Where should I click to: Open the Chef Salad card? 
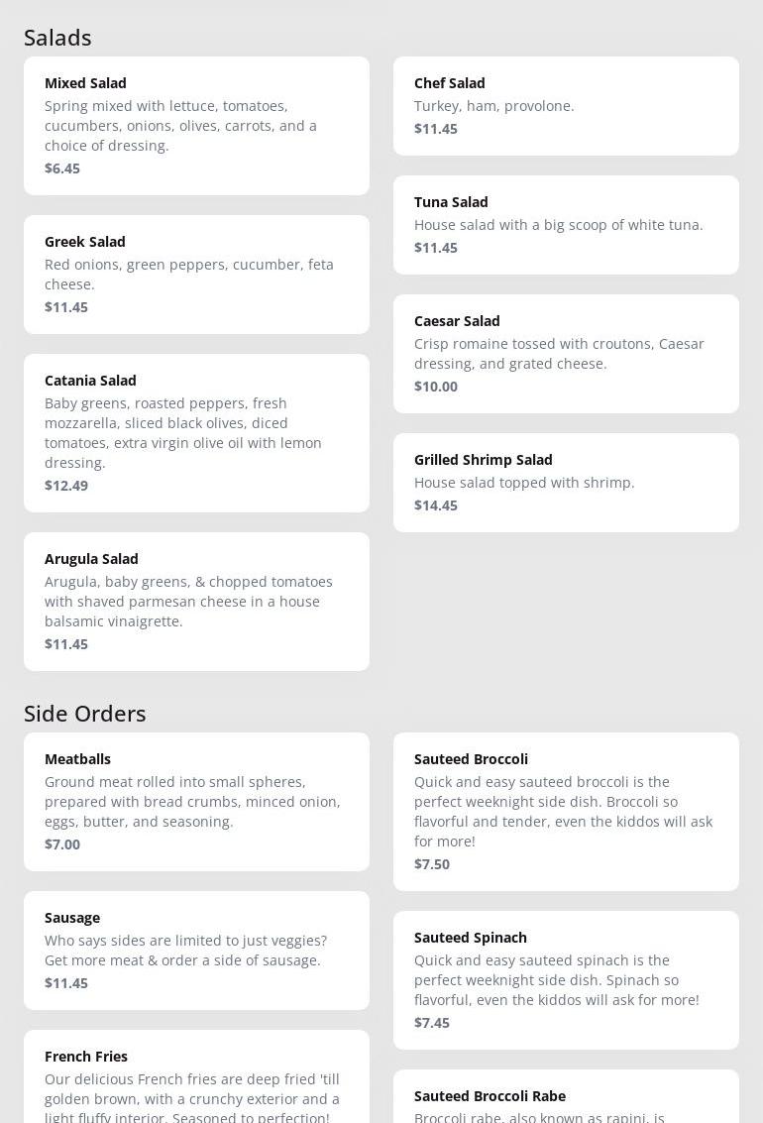pyautogui.click(x=566, y=105)
